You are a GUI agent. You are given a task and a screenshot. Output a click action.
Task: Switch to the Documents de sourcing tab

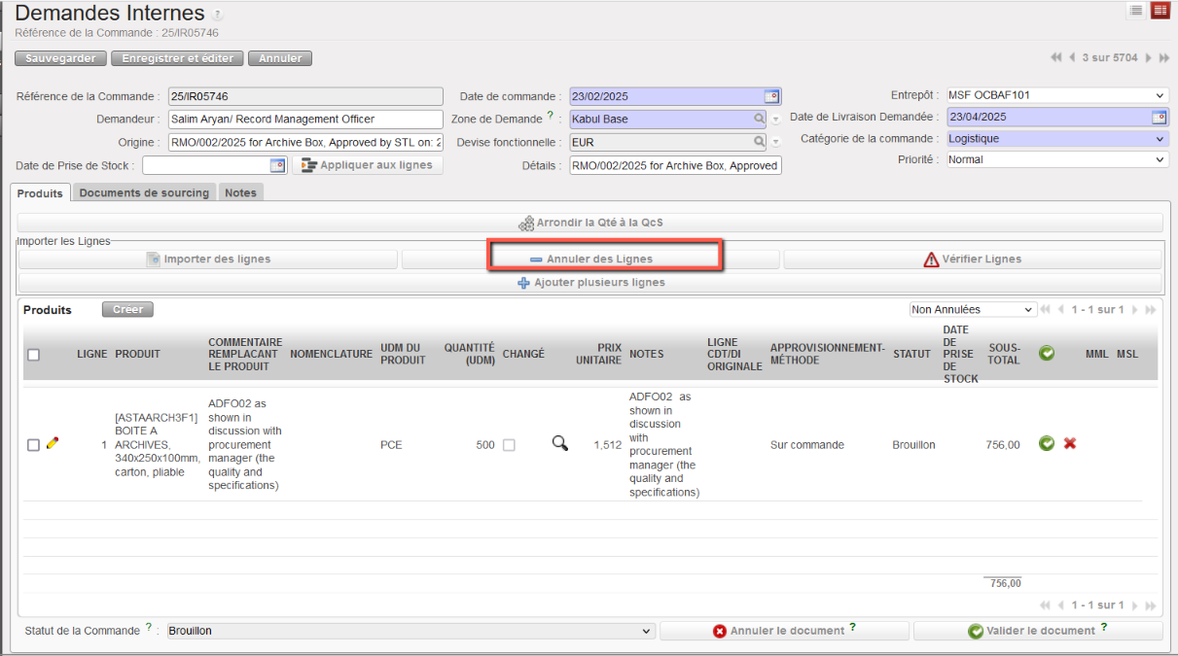click(x=144, y=193)
